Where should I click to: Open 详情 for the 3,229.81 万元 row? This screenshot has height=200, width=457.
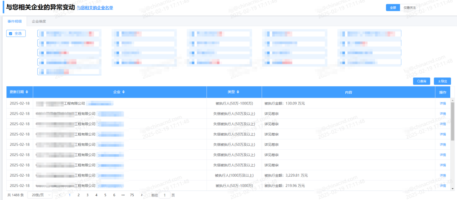pyautogui.click(x=443, y=175)
